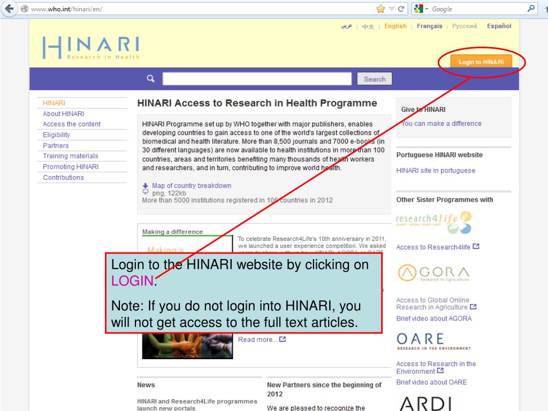Click 'New Partners since the beginning of 2012' heading

pyautogui.click(x=324, y=390)
